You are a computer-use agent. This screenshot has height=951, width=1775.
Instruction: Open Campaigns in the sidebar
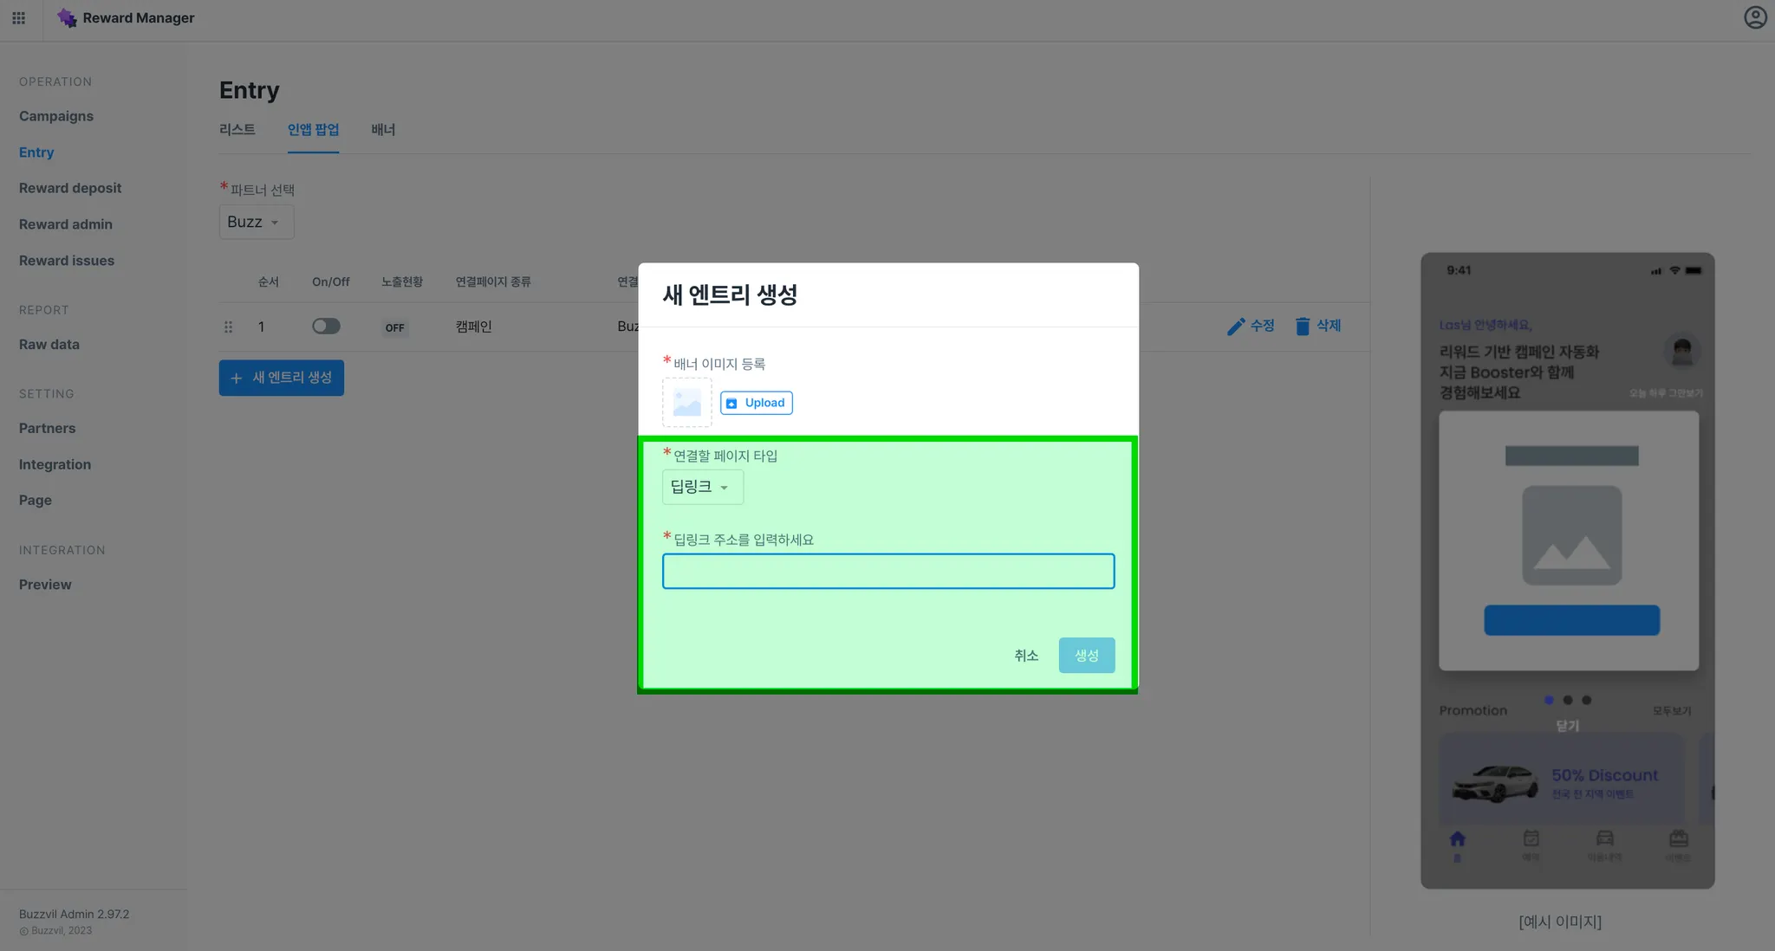[56, 116]
